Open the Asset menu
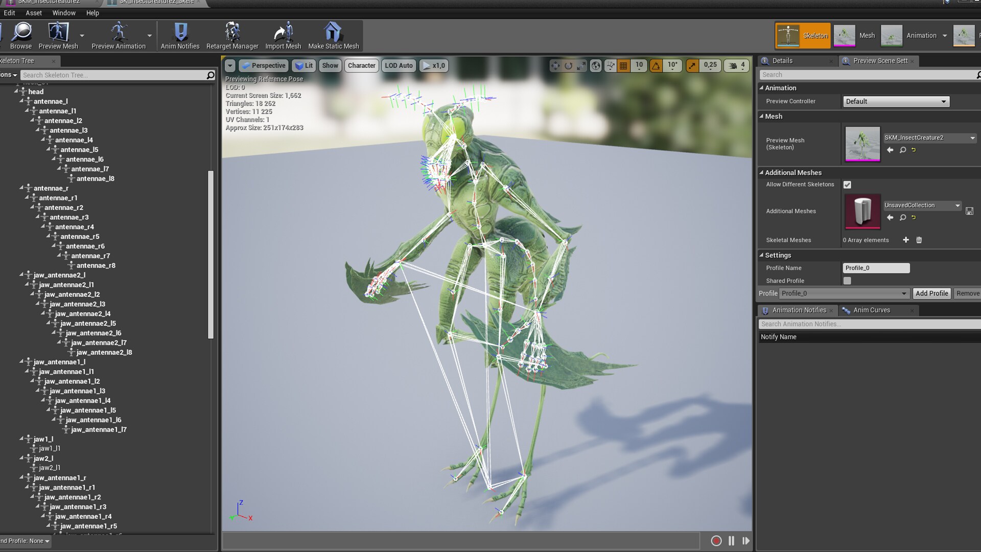This screenshot has height=552, width=981. pyautogui.click(x=34, y=13)
